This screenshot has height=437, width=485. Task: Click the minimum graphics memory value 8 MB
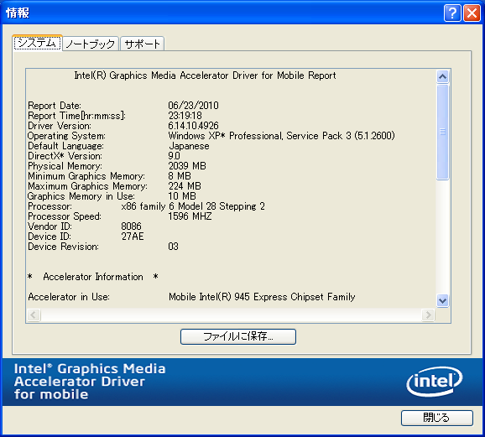[180, 176]
